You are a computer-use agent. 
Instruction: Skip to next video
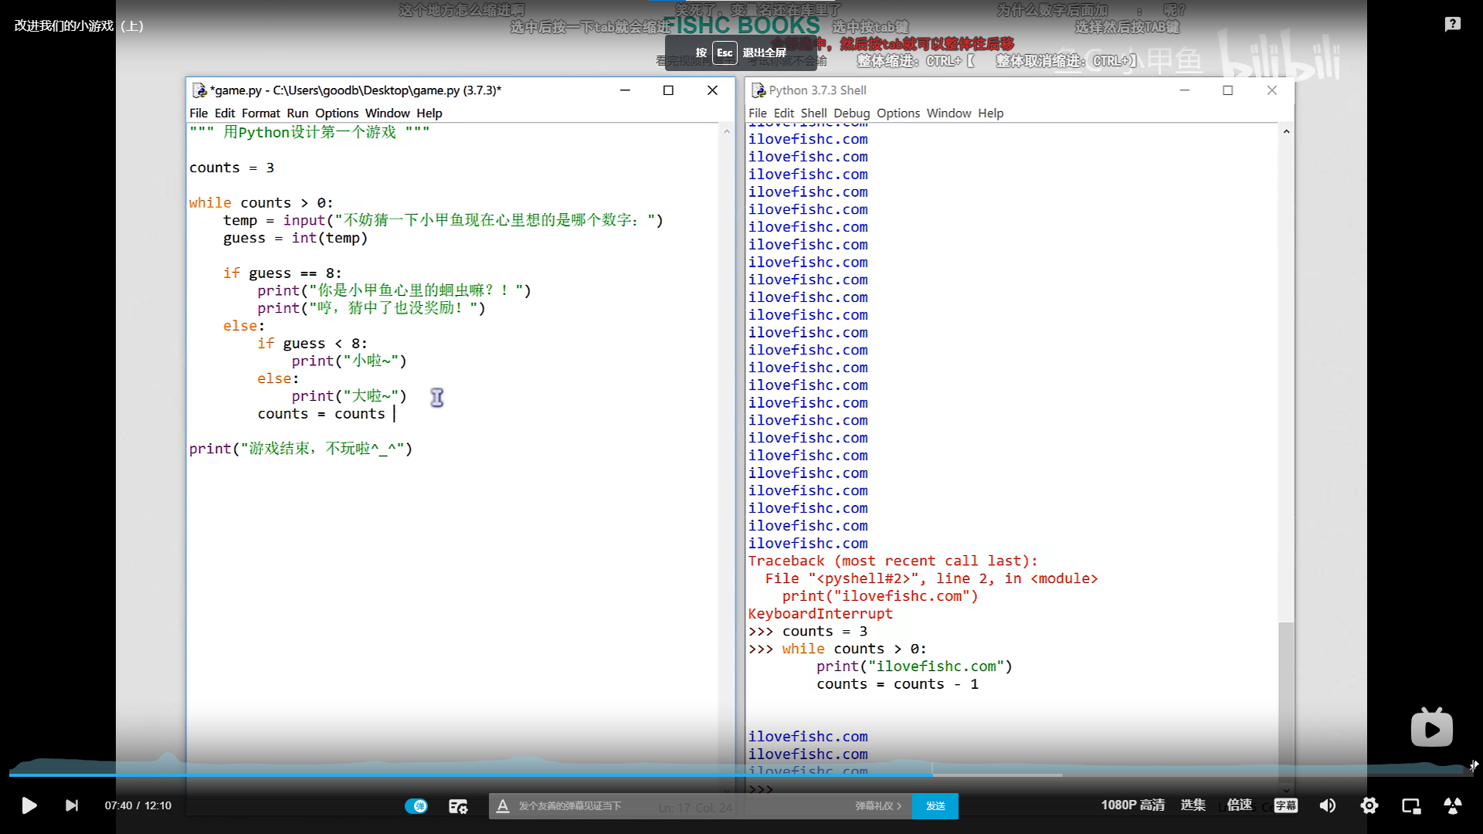point(71,805)
